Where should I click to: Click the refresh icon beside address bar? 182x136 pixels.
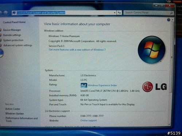(x=119, y=12)
